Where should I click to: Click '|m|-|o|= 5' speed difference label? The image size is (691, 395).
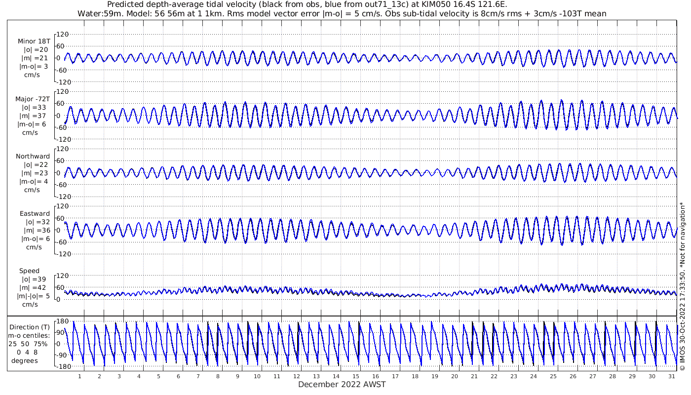[34, 296]
